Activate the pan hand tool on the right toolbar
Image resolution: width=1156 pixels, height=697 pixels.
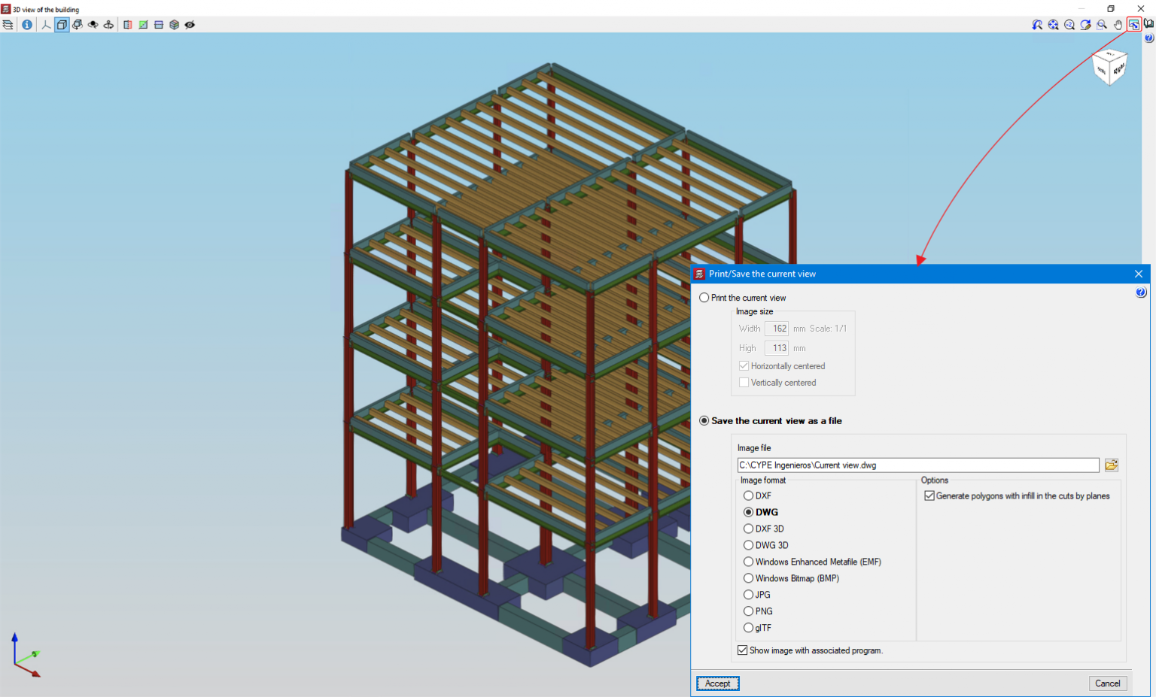tap(1118, 24)
